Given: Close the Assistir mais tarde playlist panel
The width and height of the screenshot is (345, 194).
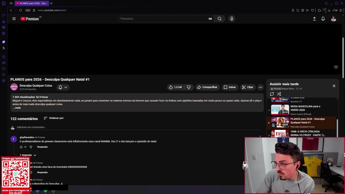Looking at the screenshot, I should click(334, 86).
